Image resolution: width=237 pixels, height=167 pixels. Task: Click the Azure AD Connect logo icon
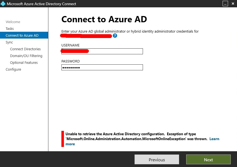coord(3,4)
